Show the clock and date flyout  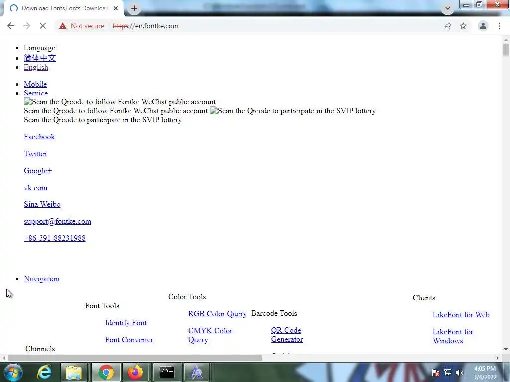pos(485,373)
